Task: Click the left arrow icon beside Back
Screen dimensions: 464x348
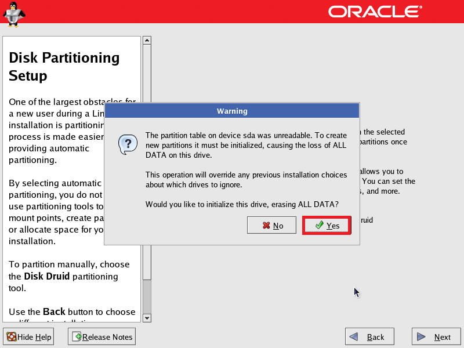Action: click(x=354, y=337)
